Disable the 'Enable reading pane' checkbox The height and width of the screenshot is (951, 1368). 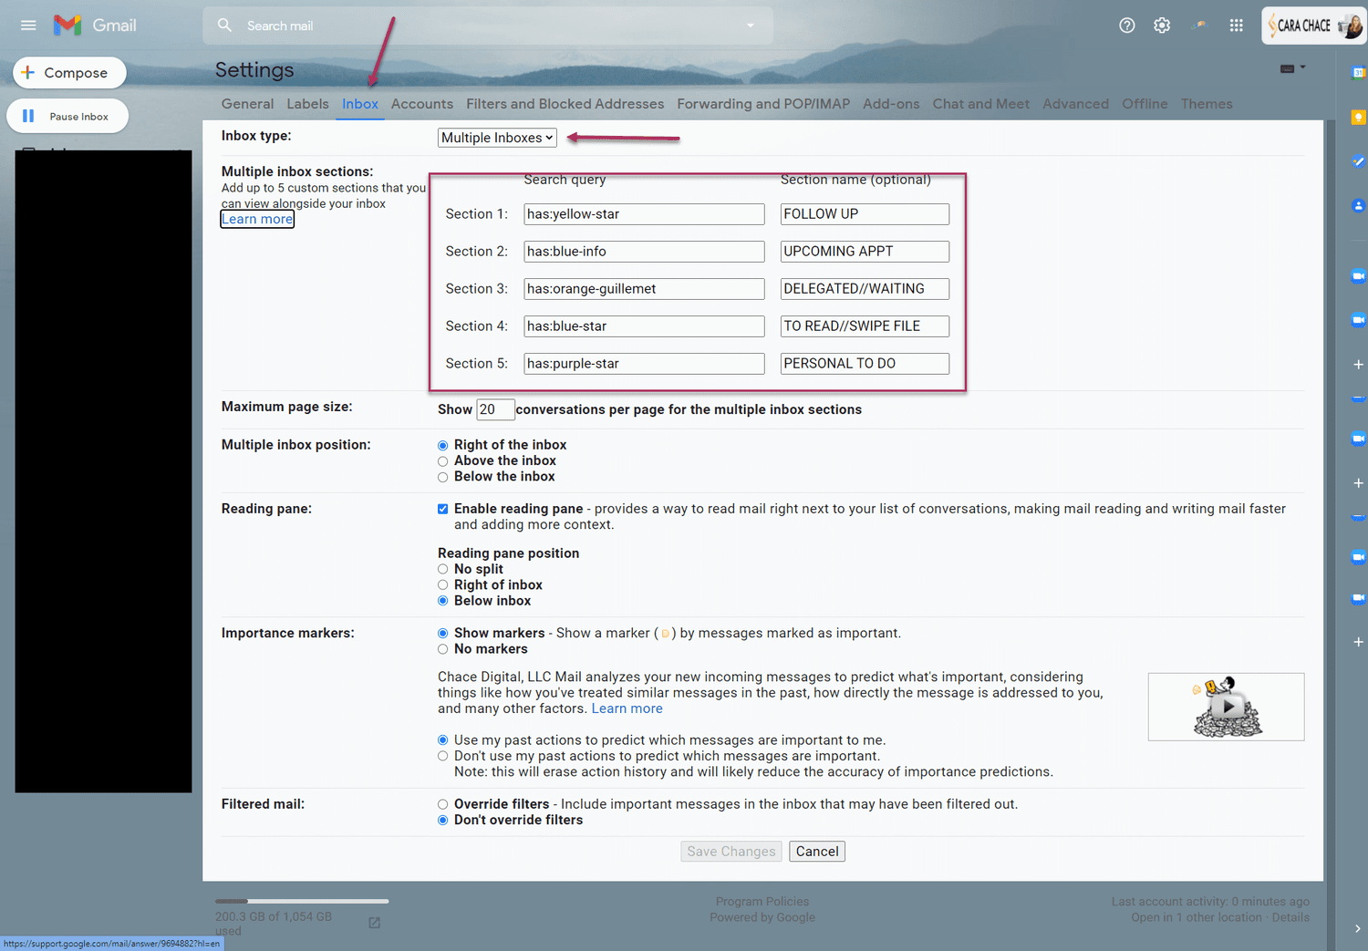pos(443,509)
